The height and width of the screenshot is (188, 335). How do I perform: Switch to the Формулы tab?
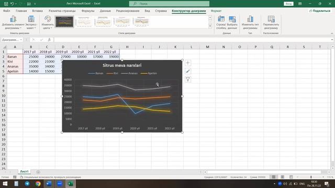click(88, 11)
